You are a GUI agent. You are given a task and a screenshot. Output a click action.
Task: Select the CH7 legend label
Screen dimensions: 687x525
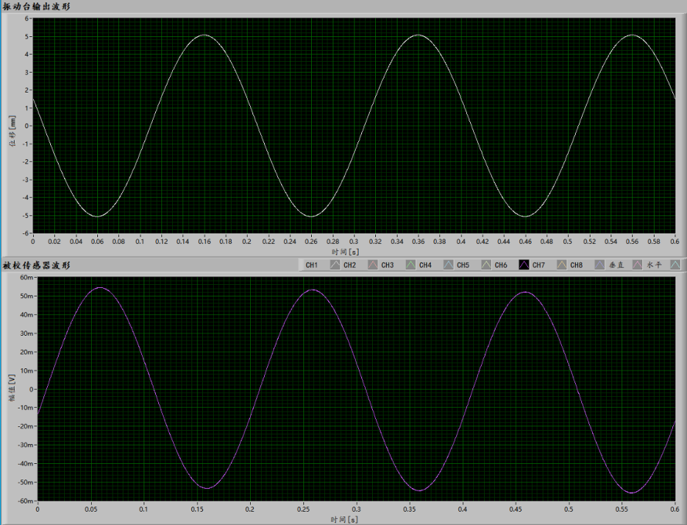[x=539, y=265]
